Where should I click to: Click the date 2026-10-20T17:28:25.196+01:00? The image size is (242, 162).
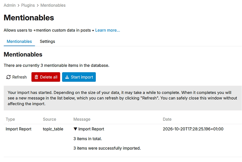(x=193, y=129)
